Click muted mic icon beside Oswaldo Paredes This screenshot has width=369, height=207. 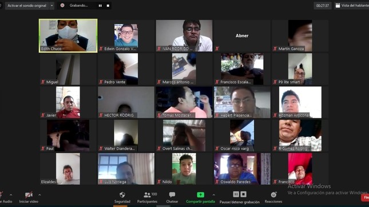[217, 182]
